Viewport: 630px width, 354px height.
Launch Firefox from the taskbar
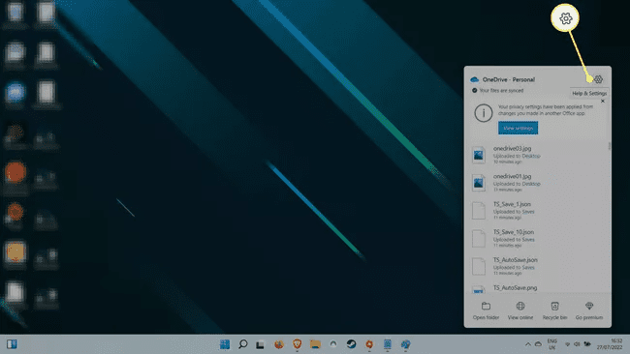click(279, 344)
